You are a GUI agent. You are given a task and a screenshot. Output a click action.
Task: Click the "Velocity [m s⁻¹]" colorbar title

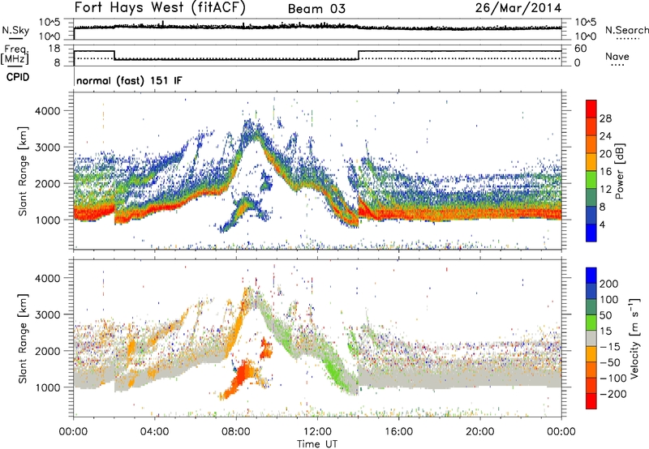(x=634, y=338)
